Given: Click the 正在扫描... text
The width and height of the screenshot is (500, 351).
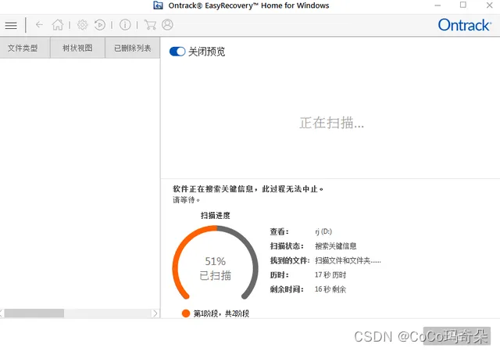Looking at the screenshot, I should (x=331, y=123).
